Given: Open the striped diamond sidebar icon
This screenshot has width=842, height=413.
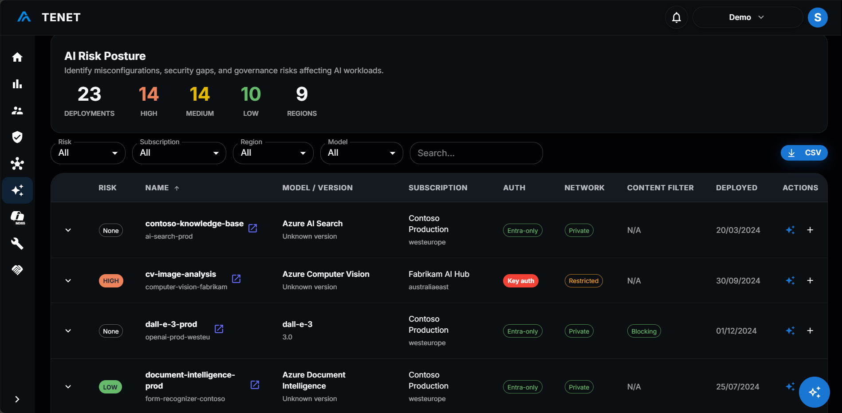Looking at the screenshot, I should [17, 270].
